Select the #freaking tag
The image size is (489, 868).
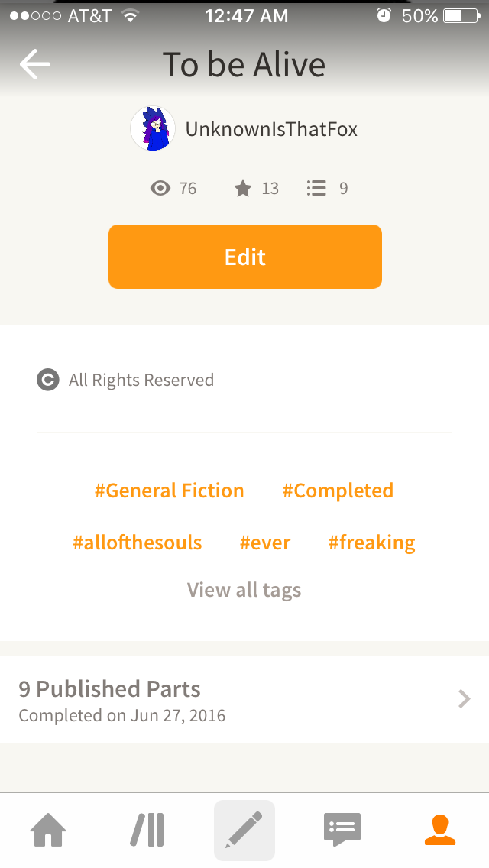tap(371, 542)
